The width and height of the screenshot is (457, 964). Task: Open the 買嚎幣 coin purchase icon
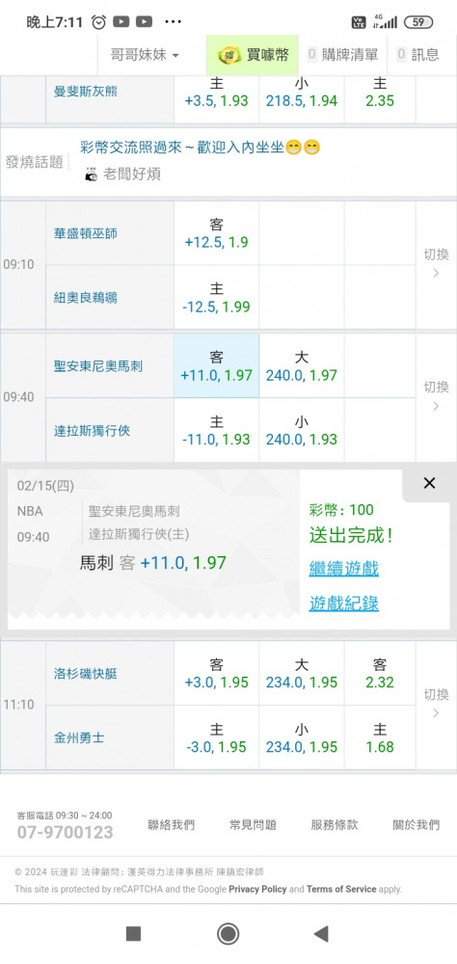pos(229,55)
